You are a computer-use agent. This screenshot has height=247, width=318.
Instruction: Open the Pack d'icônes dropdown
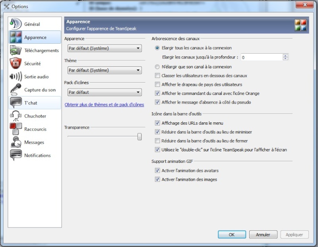point(105,92)
